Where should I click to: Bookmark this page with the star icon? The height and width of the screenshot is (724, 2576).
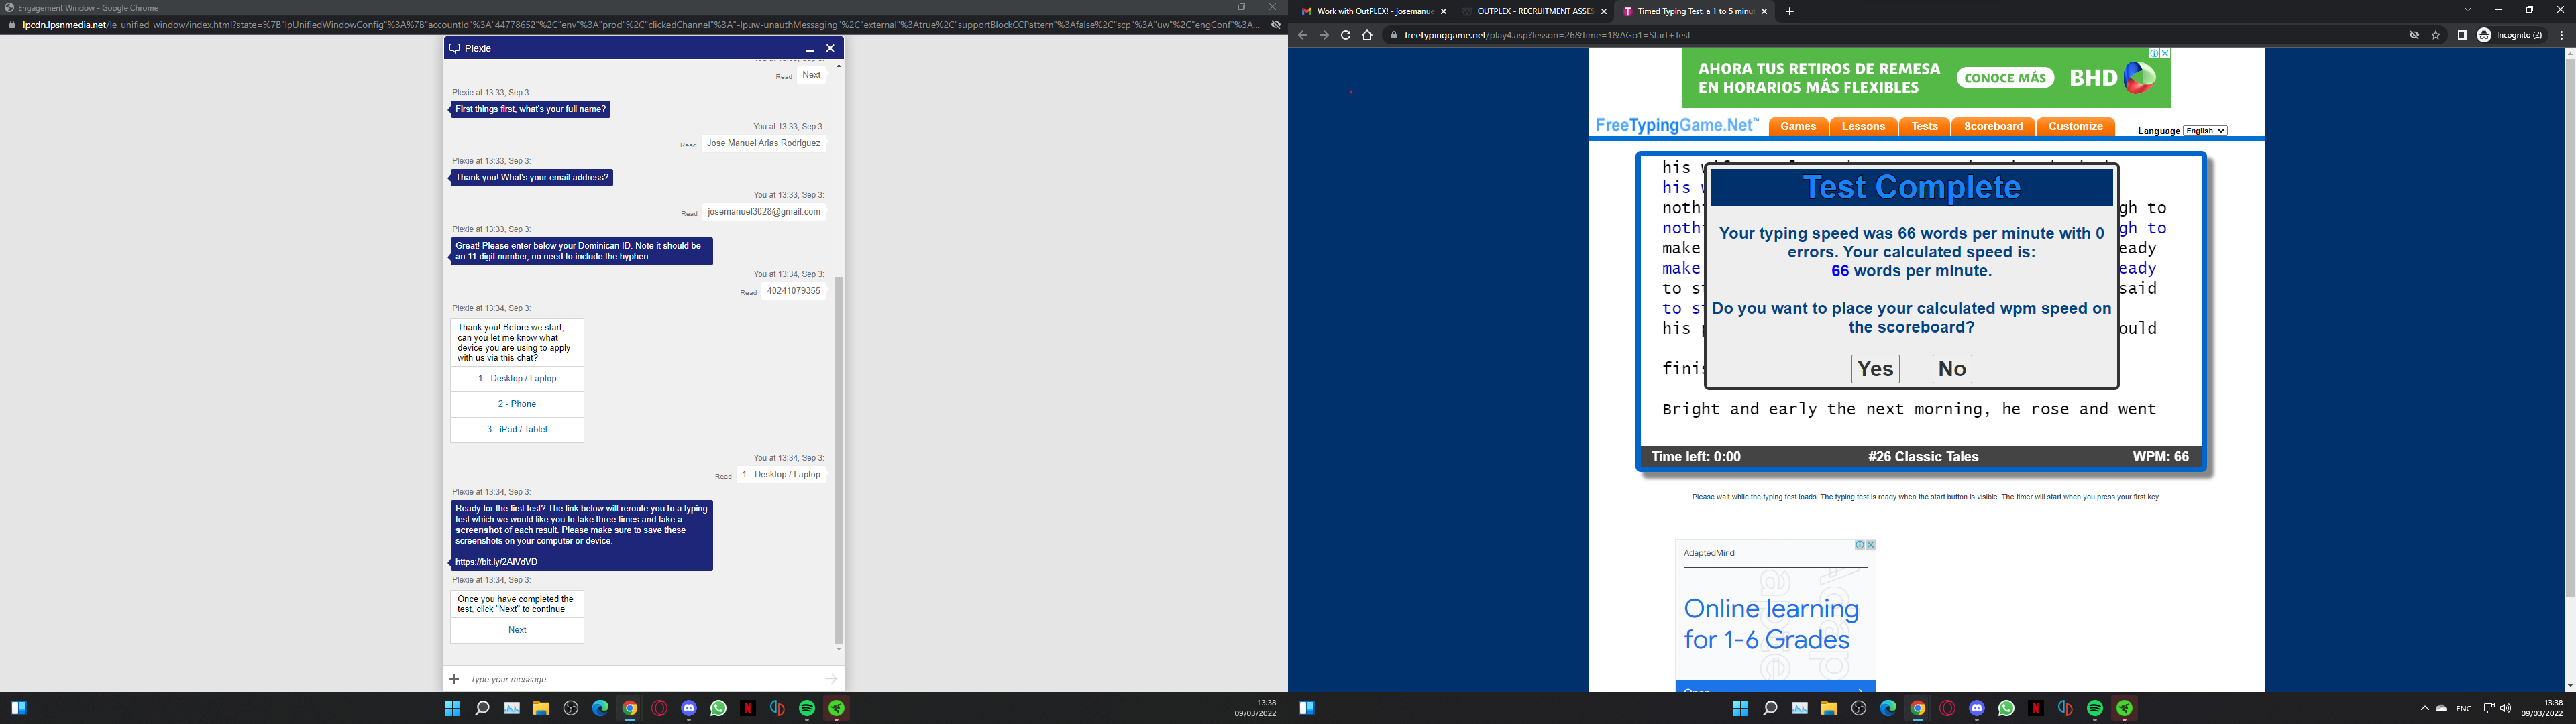pos(2435,35)
